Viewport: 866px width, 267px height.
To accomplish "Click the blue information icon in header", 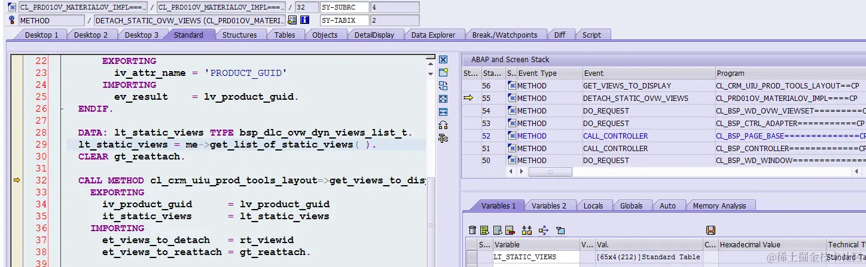I will [304, 20].
